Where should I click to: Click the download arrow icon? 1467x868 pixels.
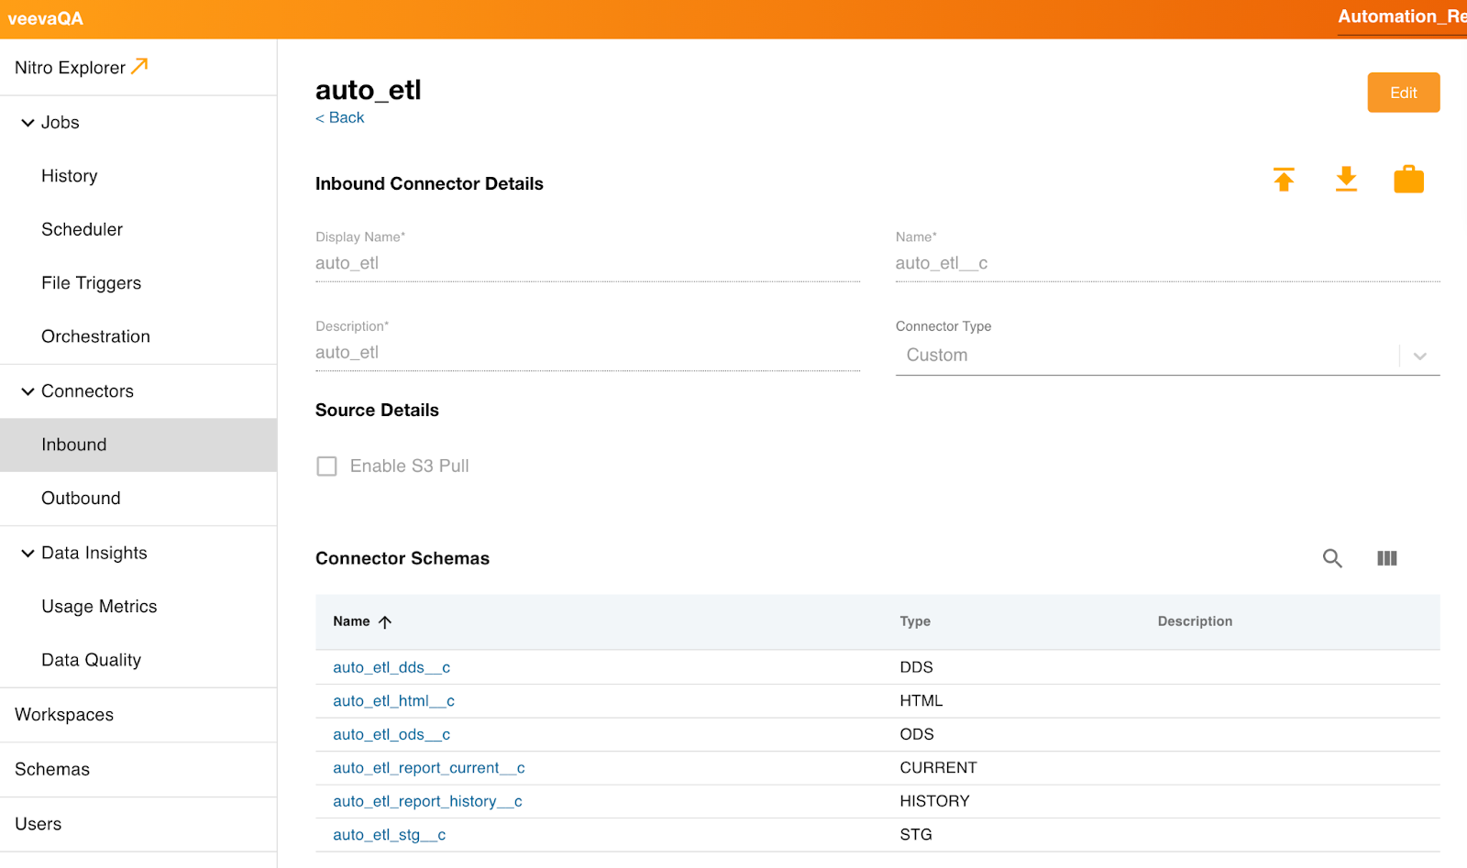(1346, 180)
